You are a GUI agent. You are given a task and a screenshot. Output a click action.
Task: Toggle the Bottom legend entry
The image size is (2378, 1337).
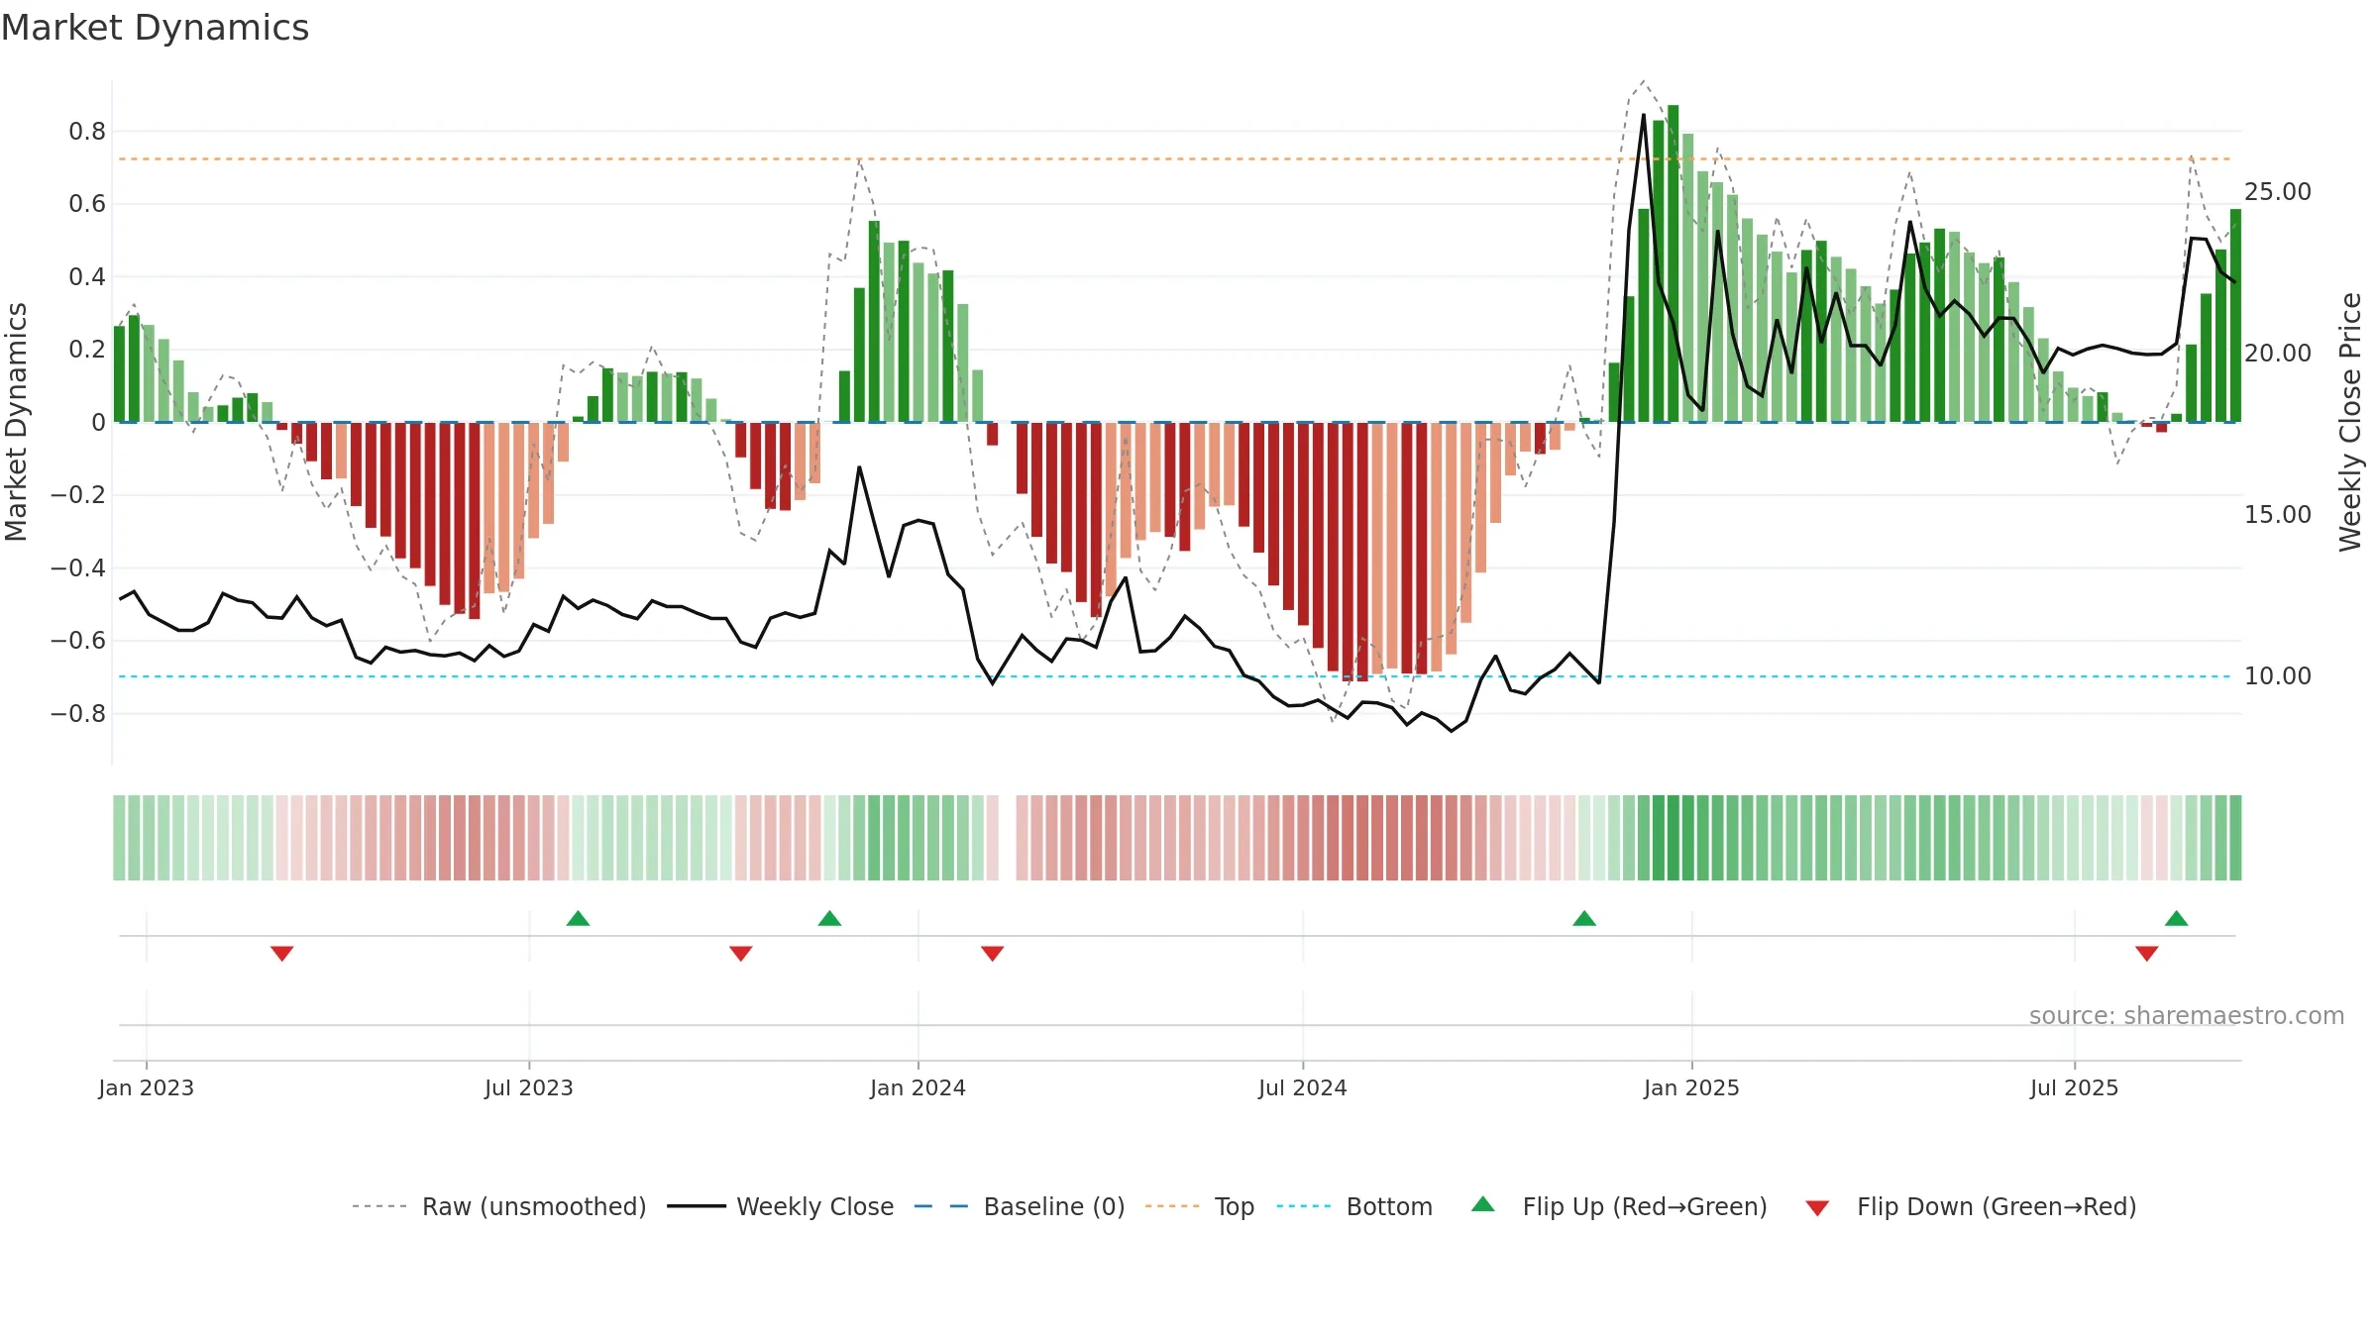click(1354, 1206)
